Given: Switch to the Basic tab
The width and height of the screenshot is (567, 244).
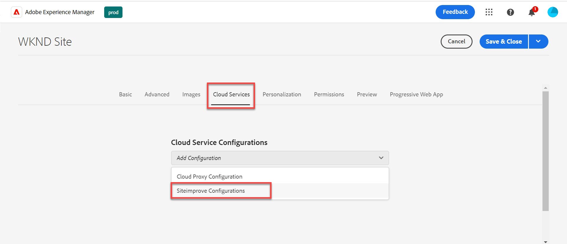Looking at the screenshot, I should coord(125,94).
